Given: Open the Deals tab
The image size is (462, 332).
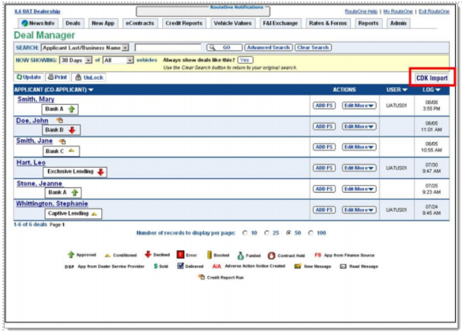Looking at the screenshot, I should pos(73,23).
